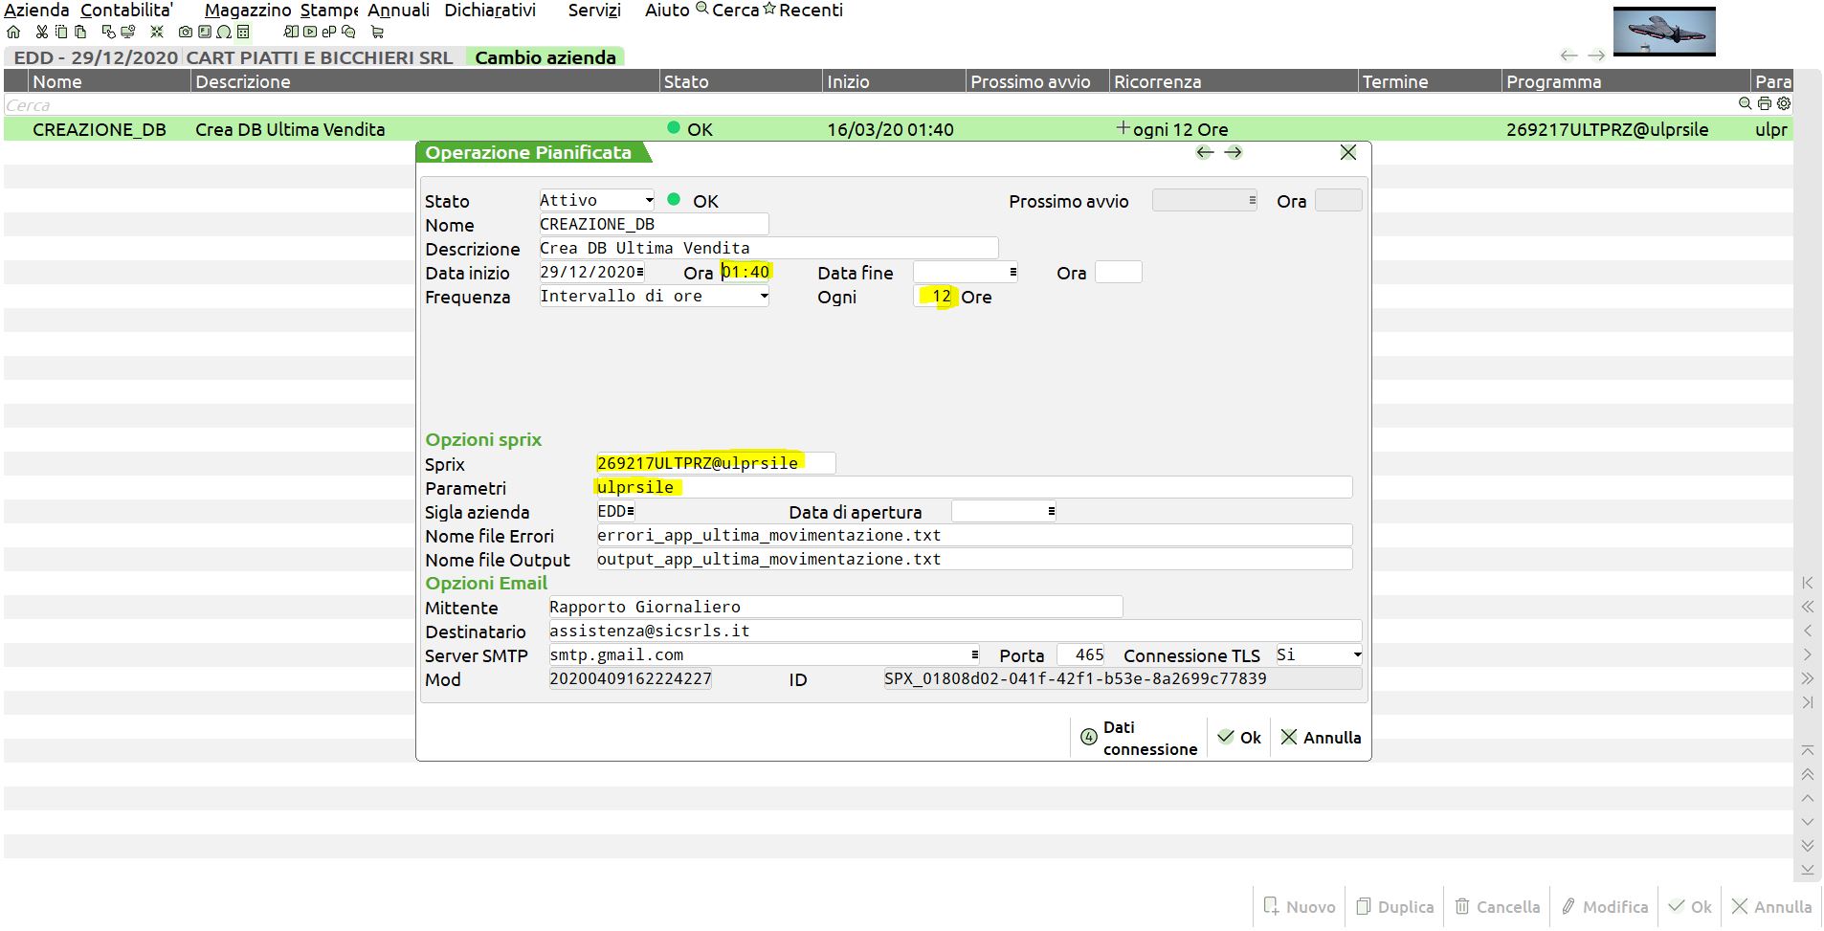1824x931 pixels.
Task: Open the calculator icon in the toolbar
Action: point(243,32)
